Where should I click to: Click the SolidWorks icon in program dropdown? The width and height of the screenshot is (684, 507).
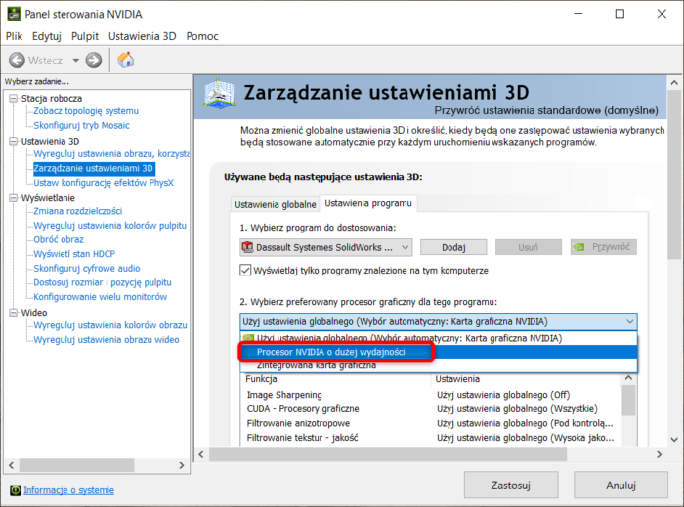pyautogui.click(x=248, y=247)
